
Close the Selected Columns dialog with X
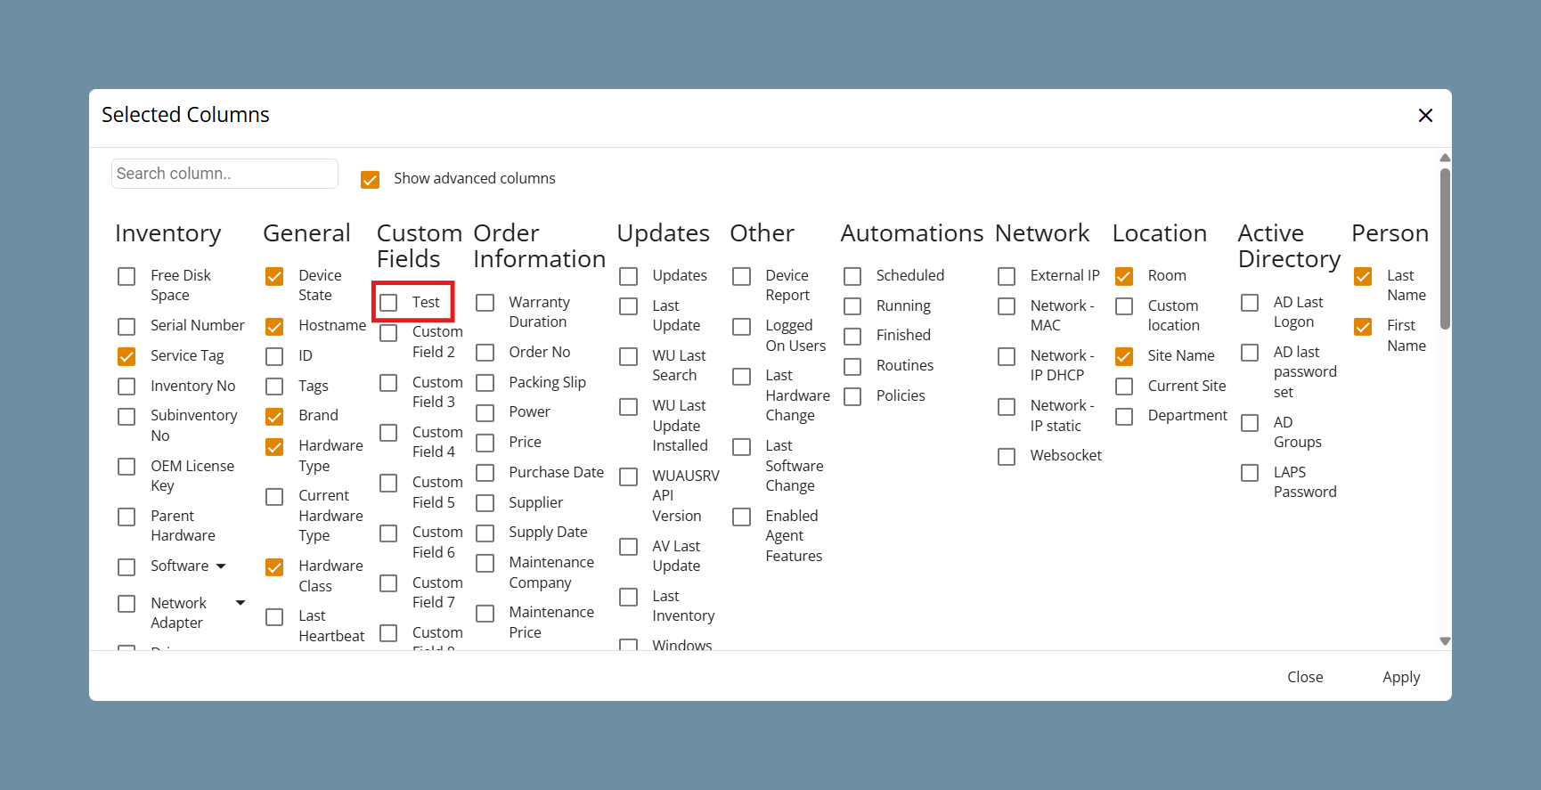coord(1425,115)
